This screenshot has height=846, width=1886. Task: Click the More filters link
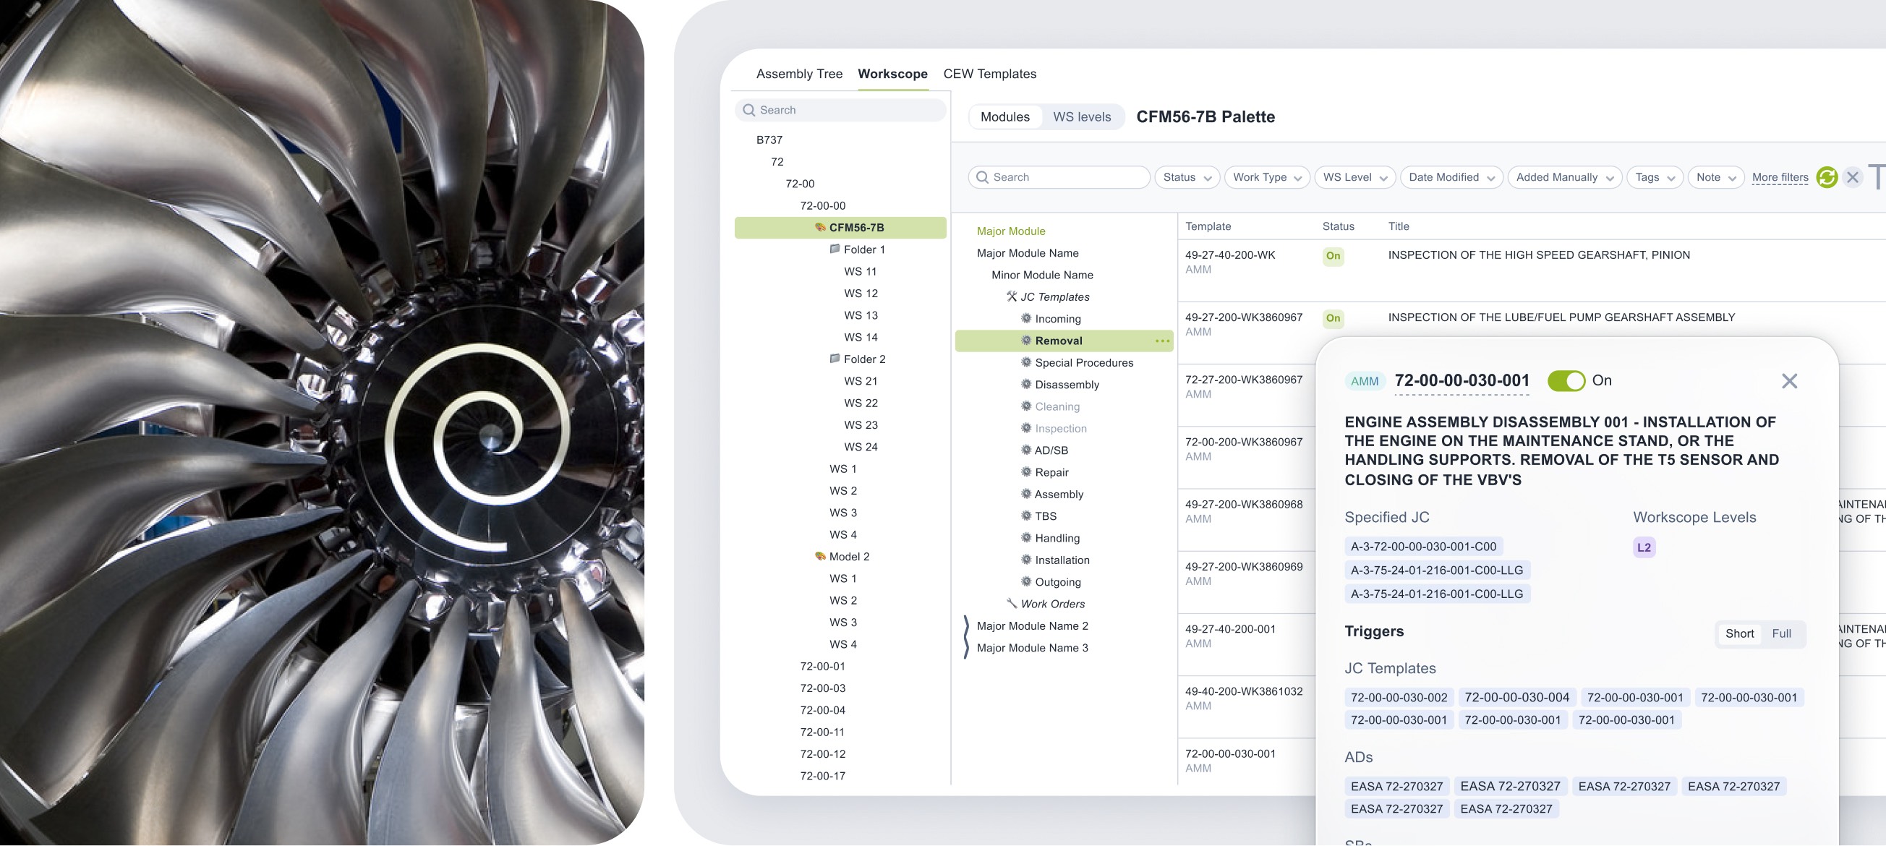[1779, 177]
